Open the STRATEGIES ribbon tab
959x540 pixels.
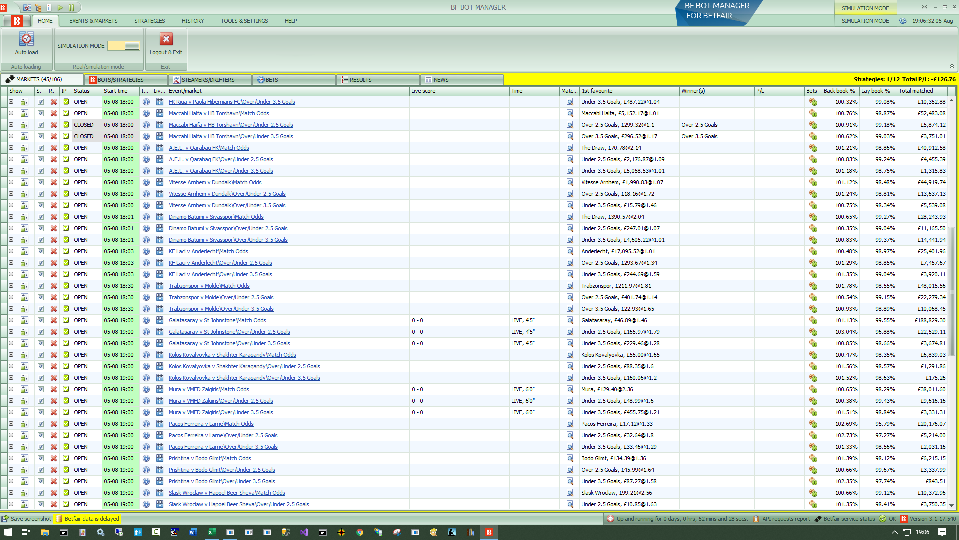(149, 21)
